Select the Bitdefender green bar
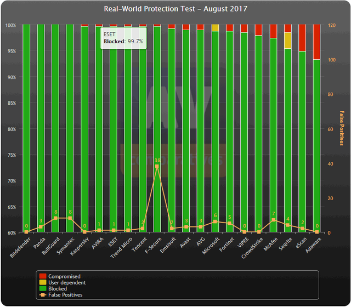 pyautogui.click(x=26, y=128)
